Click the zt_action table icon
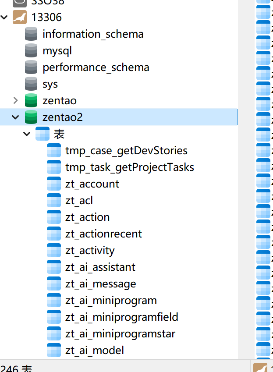 click(x=54, y=217)
